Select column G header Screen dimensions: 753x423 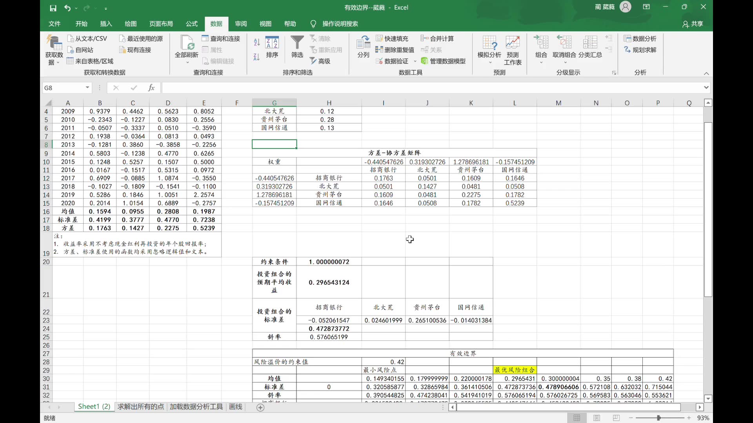pos(274,103)
